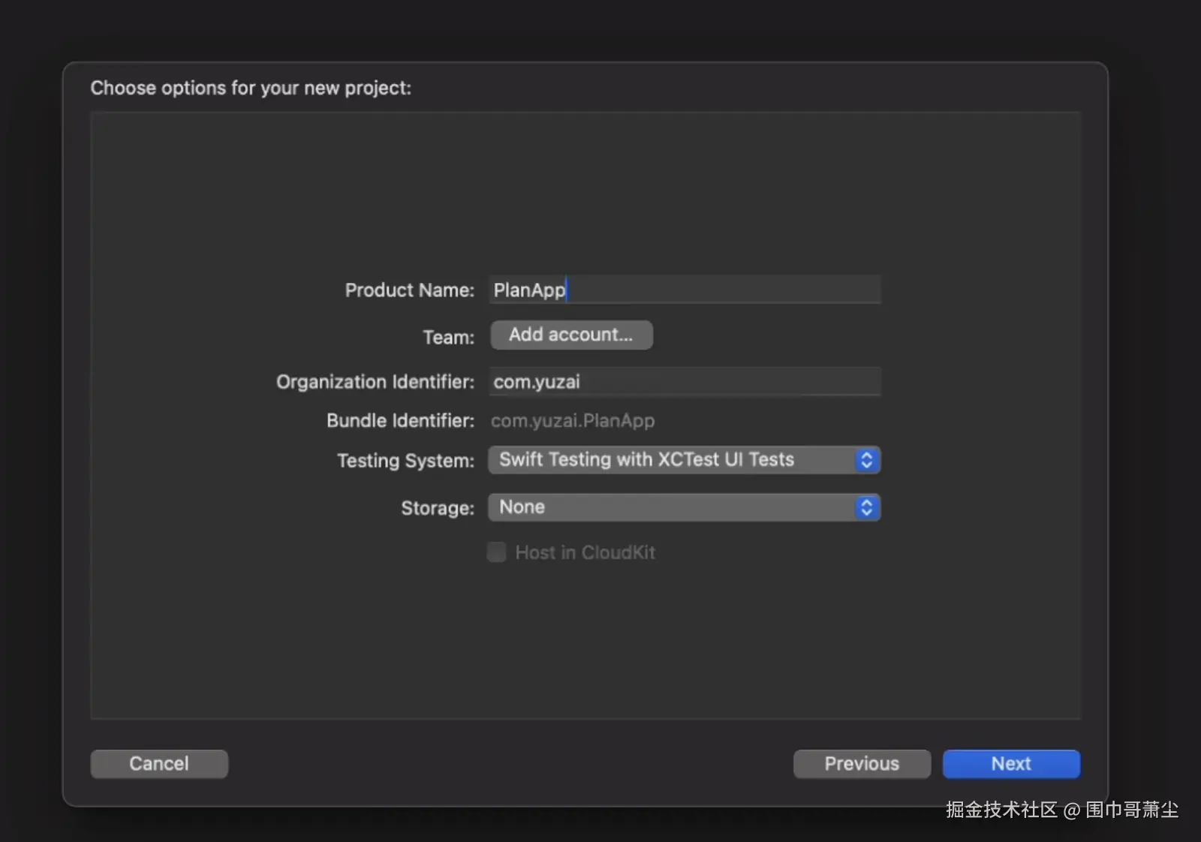Click the blue arrows on Storage popup

866,508
